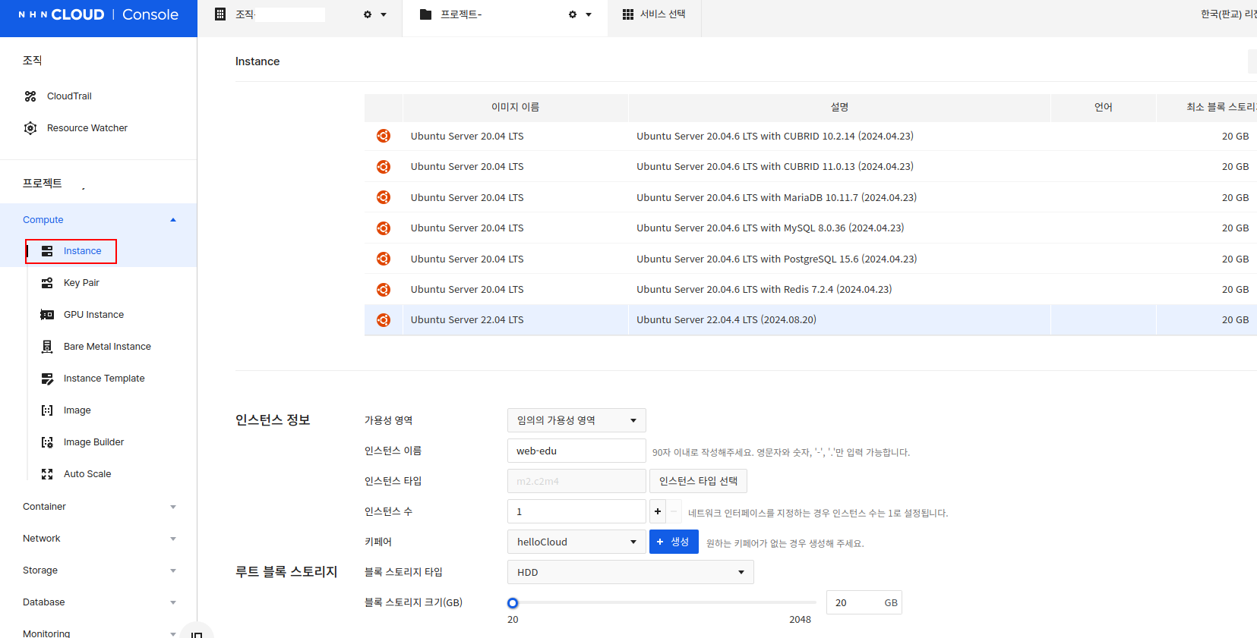This screenshot has width=1257, height=638.
Task: Click the block storage size slider handle
Action: (513, 603)
